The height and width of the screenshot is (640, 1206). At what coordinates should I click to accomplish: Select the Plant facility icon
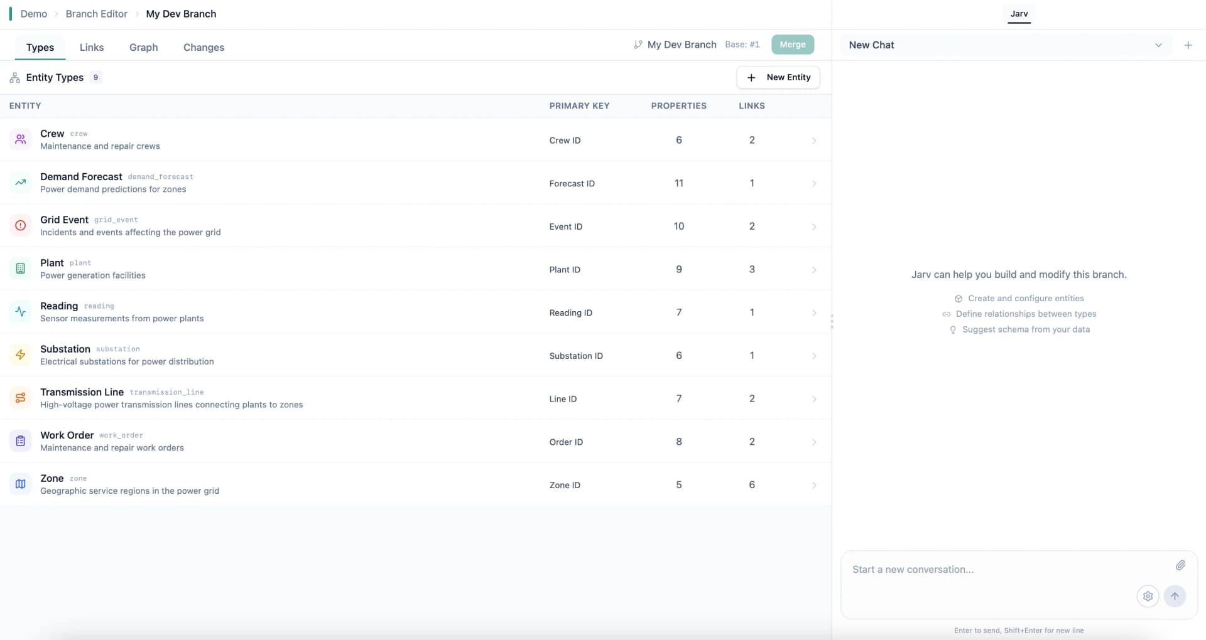click(21, 269)
